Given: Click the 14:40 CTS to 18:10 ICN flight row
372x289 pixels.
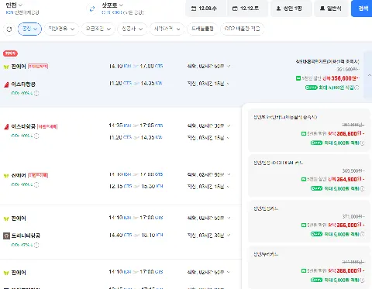Looking at the screenshot, I should tap(136, 236).
